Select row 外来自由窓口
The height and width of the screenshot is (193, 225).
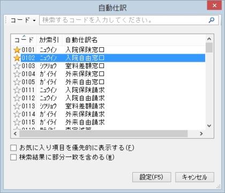tap(109, 82)
